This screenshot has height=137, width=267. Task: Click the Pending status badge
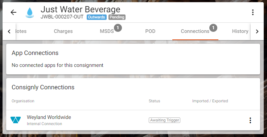click(x=117, y=17)
